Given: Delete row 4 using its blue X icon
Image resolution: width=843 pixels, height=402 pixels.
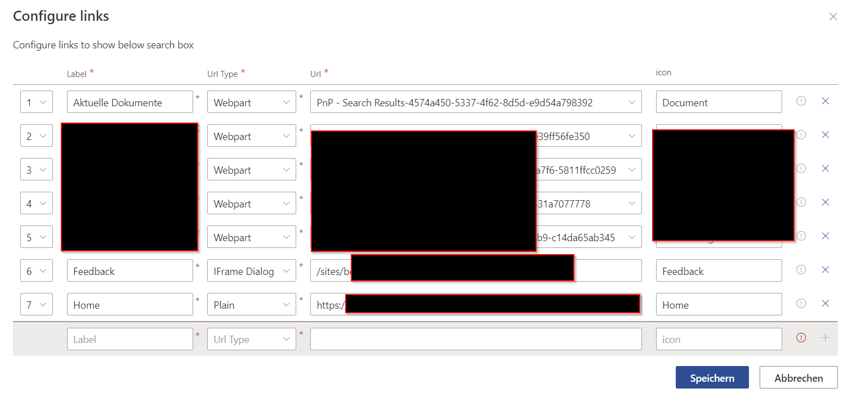Looking at the screenshot, I should coord(826,202).
